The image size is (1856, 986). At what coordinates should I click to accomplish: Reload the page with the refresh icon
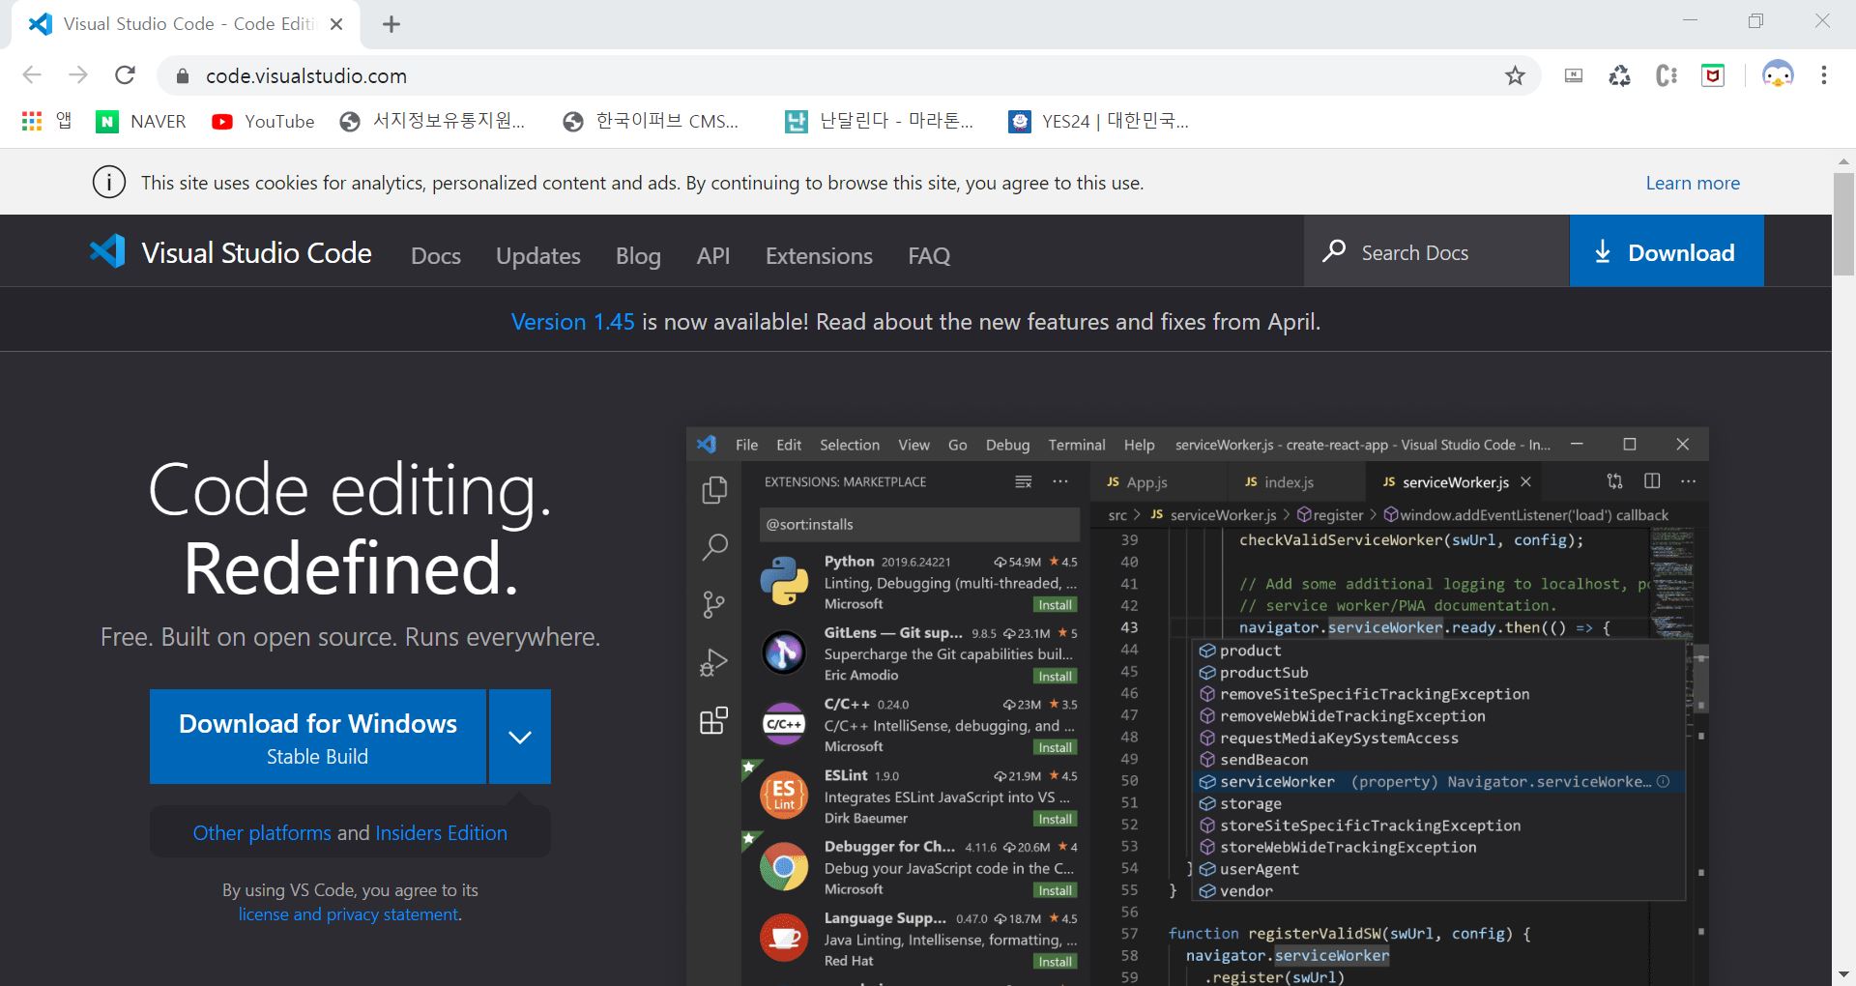click(125, 75)
